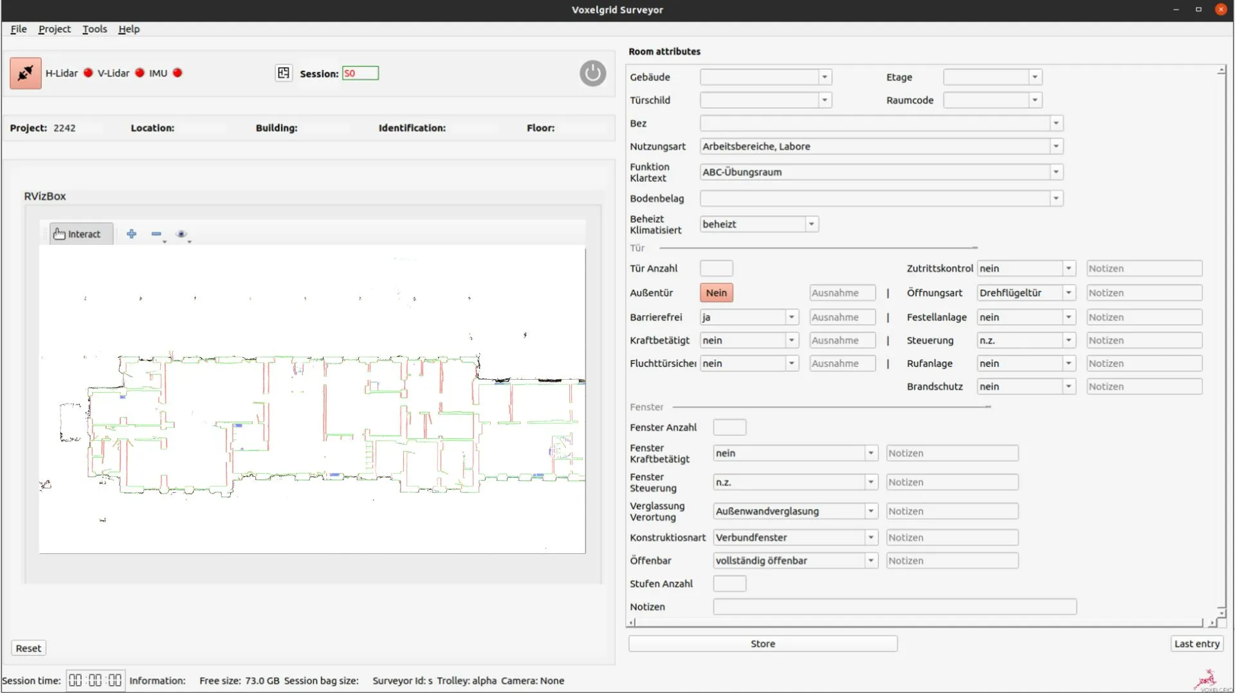Click the H-Lidar status indicator
This screenshot has height=694, width=1235.
pos(88,73)
